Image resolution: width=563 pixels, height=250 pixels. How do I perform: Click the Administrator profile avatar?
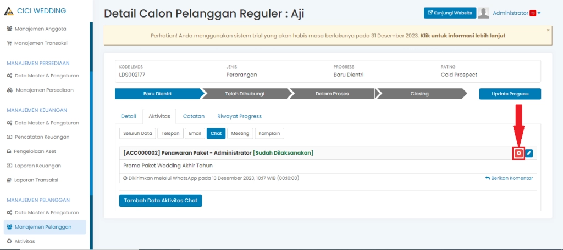click(x=484, y=13)
